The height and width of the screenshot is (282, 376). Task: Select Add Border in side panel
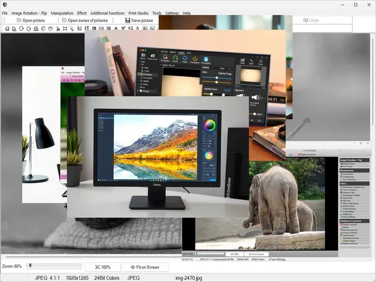[347, 198]
